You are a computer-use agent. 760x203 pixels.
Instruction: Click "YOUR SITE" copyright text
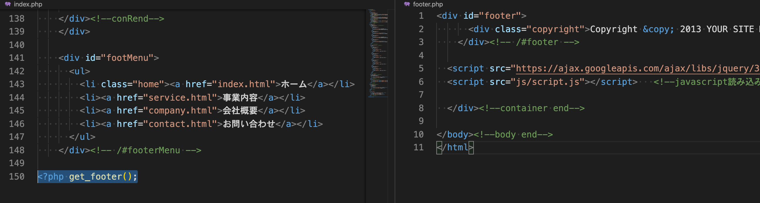coord(730,29)
